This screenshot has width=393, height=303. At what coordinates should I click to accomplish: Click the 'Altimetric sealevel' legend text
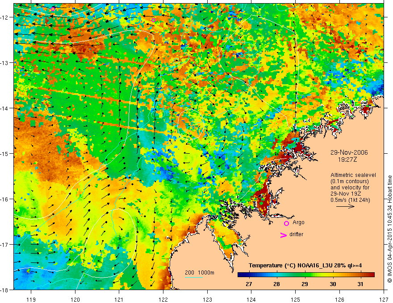click(x=353, y=175)
